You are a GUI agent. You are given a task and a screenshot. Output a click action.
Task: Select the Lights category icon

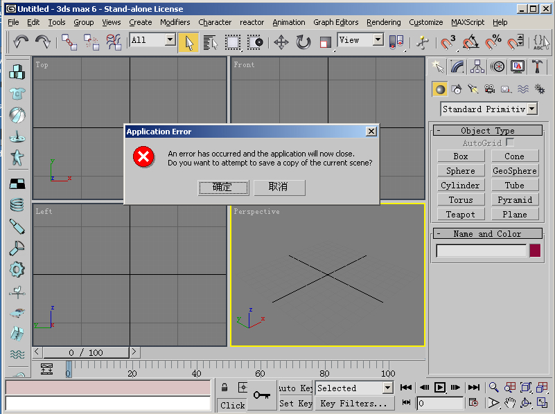click(473, 89)
